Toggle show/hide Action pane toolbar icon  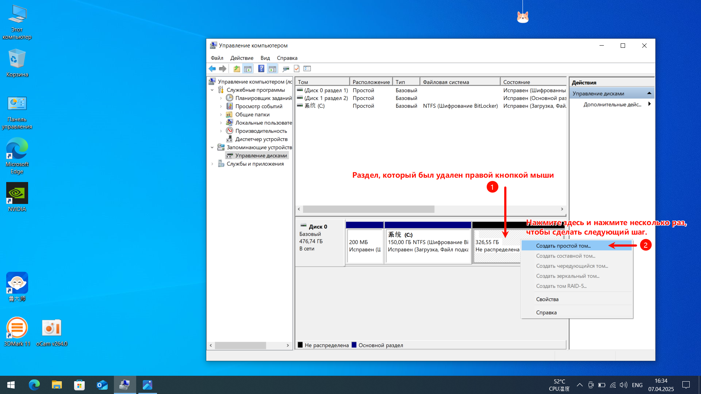click(x=272, y=69)
